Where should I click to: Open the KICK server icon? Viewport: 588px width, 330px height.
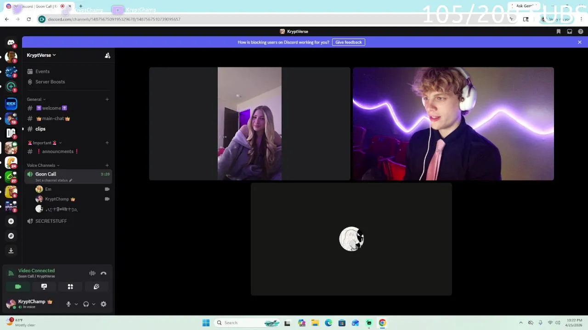point(11,104)
